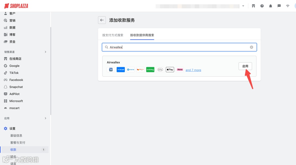Screen dimensions: 296x165
Task: Click the first payment icon in Airwallex
Action: point(111,70)
